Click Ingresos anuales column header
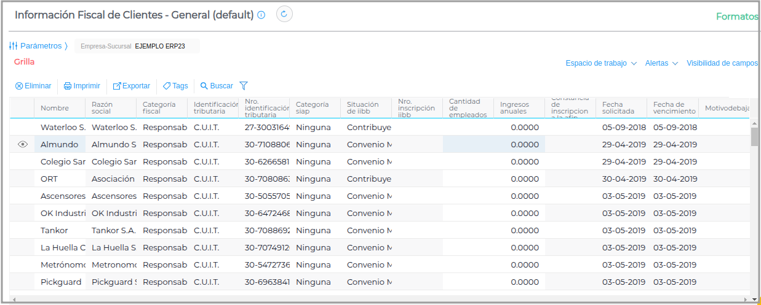Viewport: 761px width, 305px height. coord(519,108)
